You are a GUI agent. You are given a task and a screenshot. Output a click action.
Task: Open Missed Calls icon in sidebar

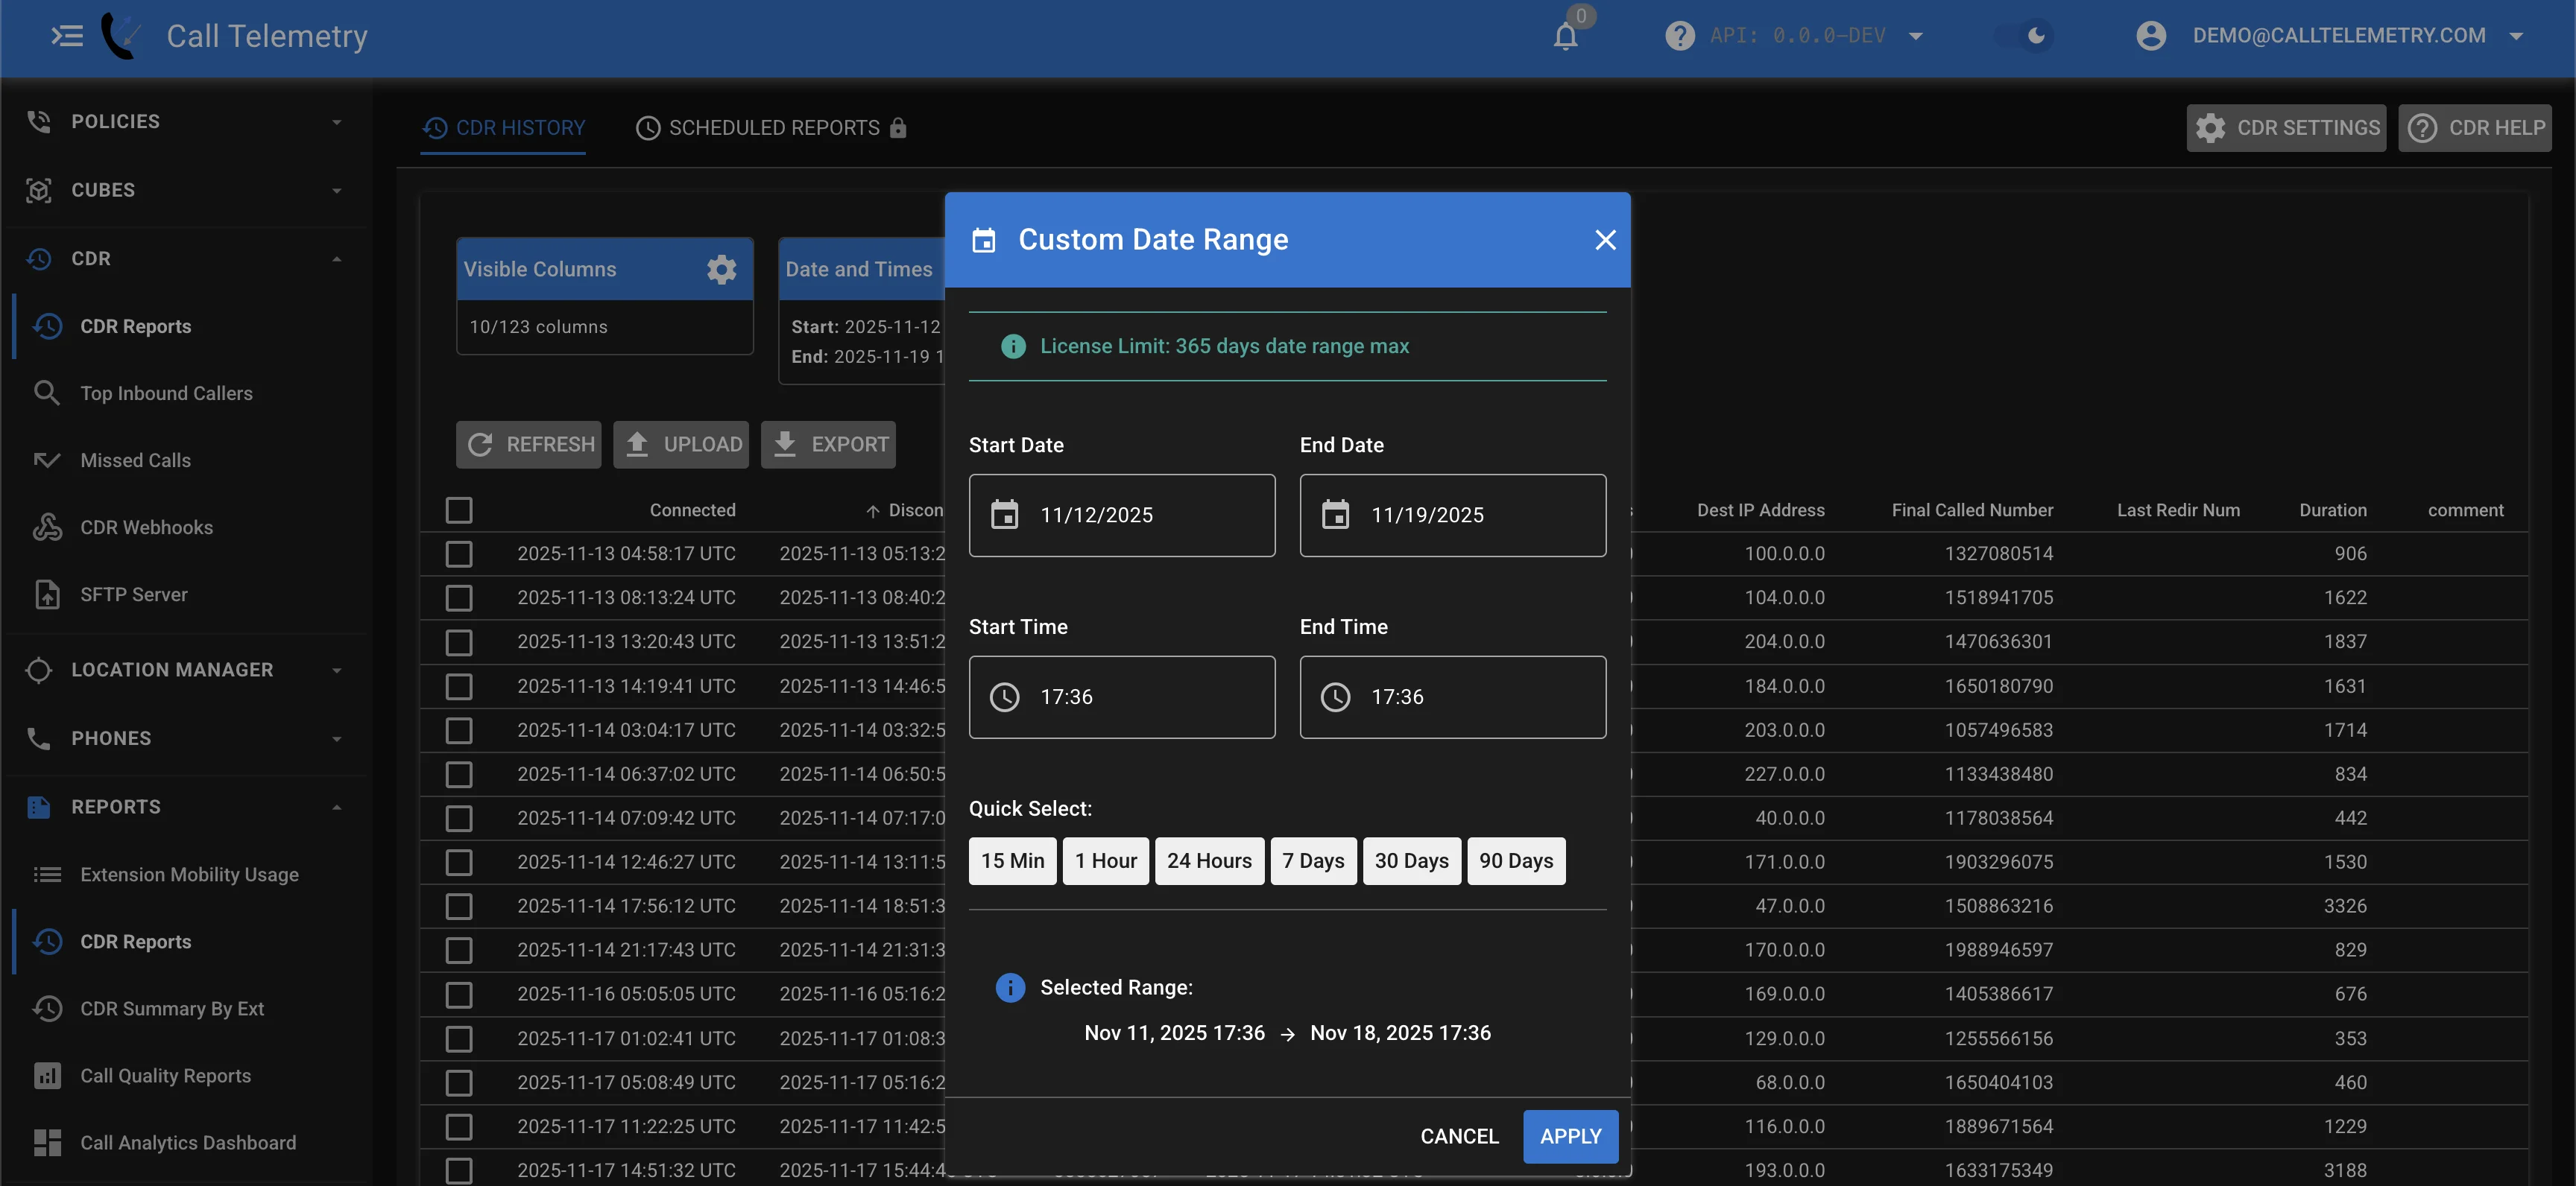[46, 460]
